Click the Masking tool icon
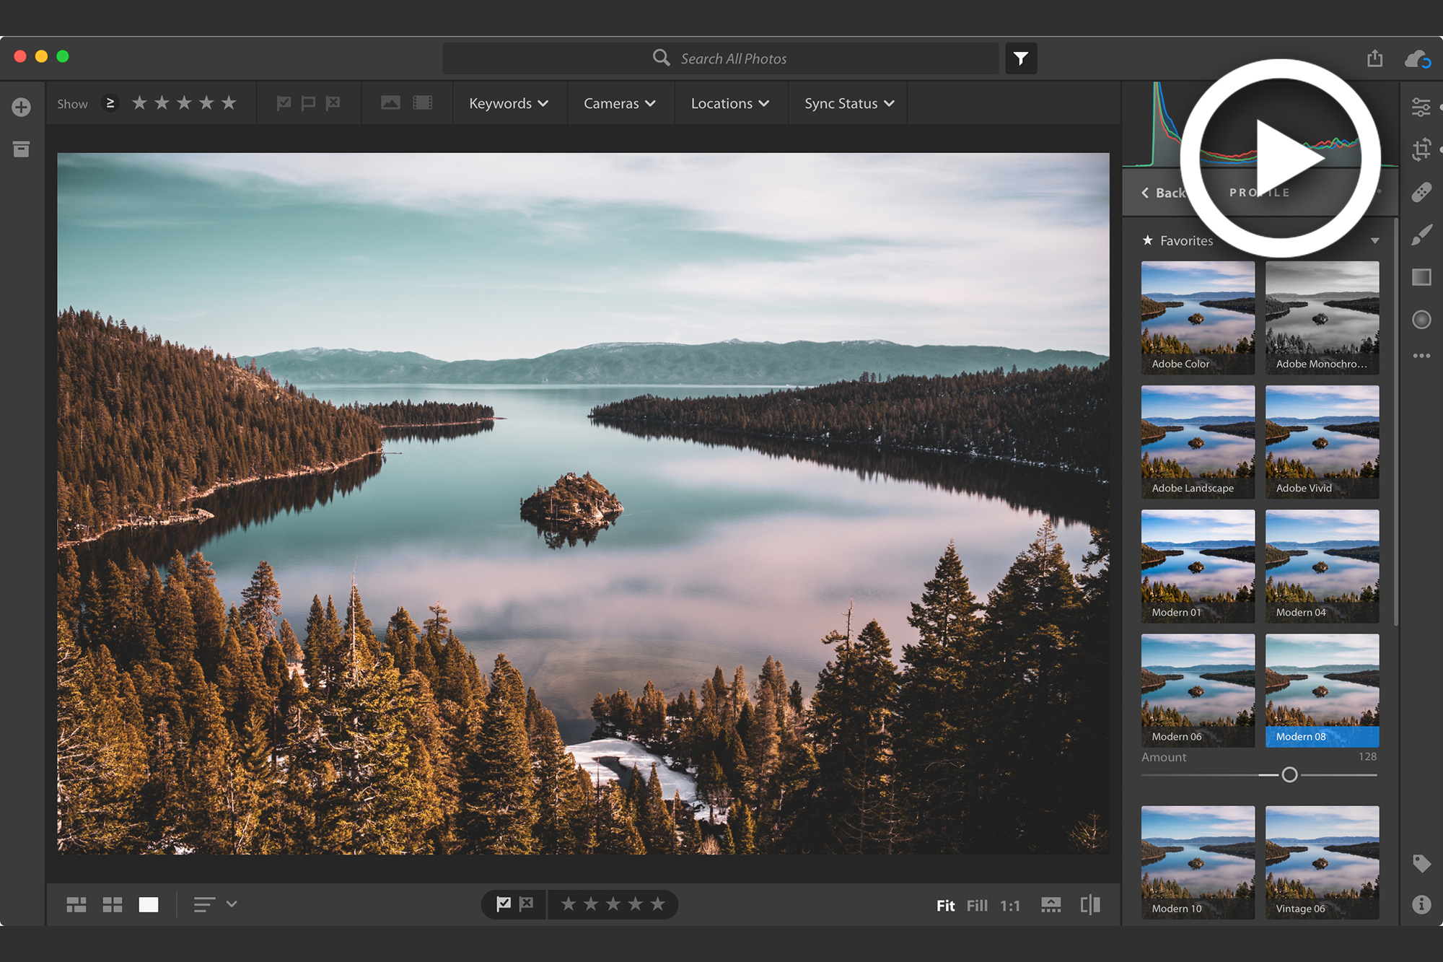 point(1423,318)
